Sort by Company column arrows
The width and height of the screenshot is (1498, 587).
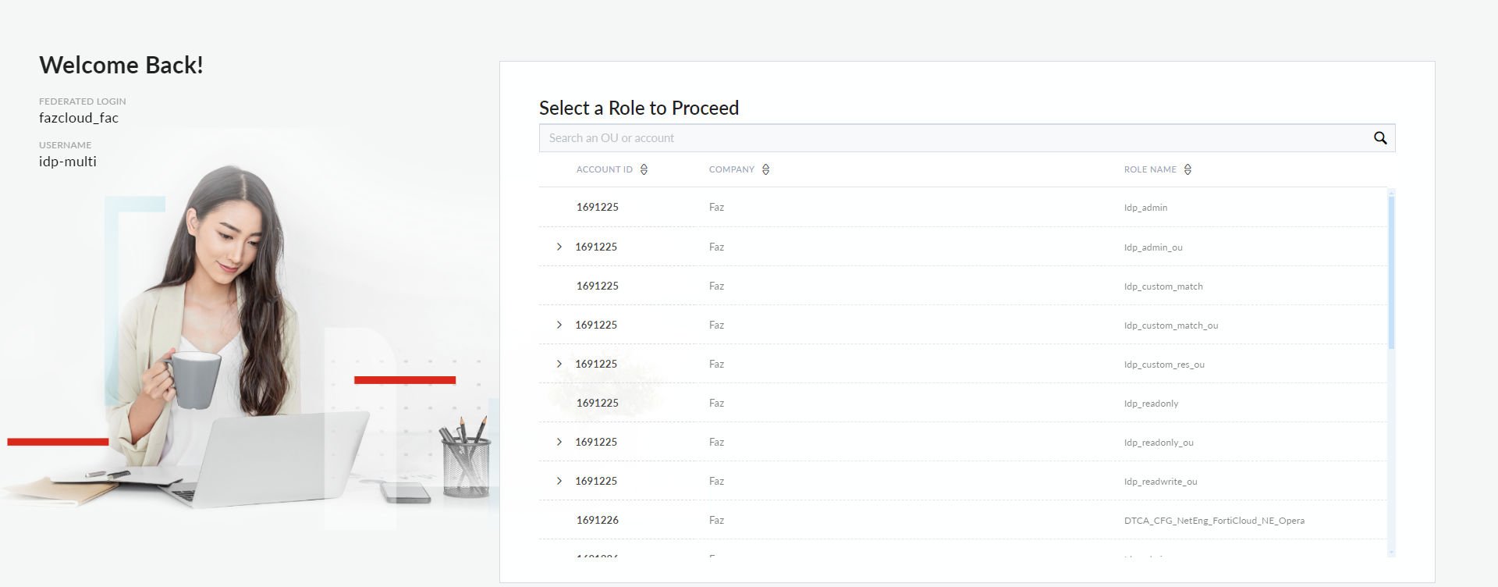click(765, 169)
